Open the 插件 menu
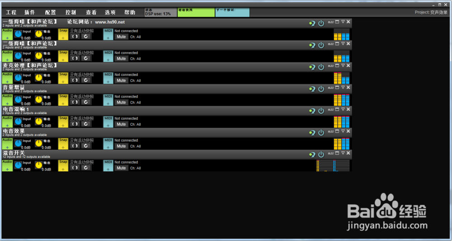Viewport: 452px width, 241px height. [x=30, y=13]
